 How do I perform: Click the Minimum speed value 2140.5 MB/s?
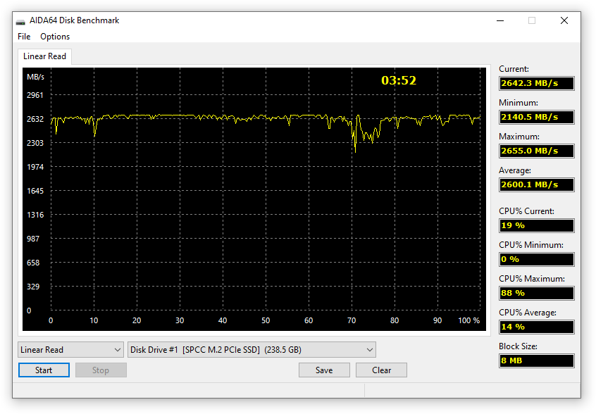(x=536, y=117)
